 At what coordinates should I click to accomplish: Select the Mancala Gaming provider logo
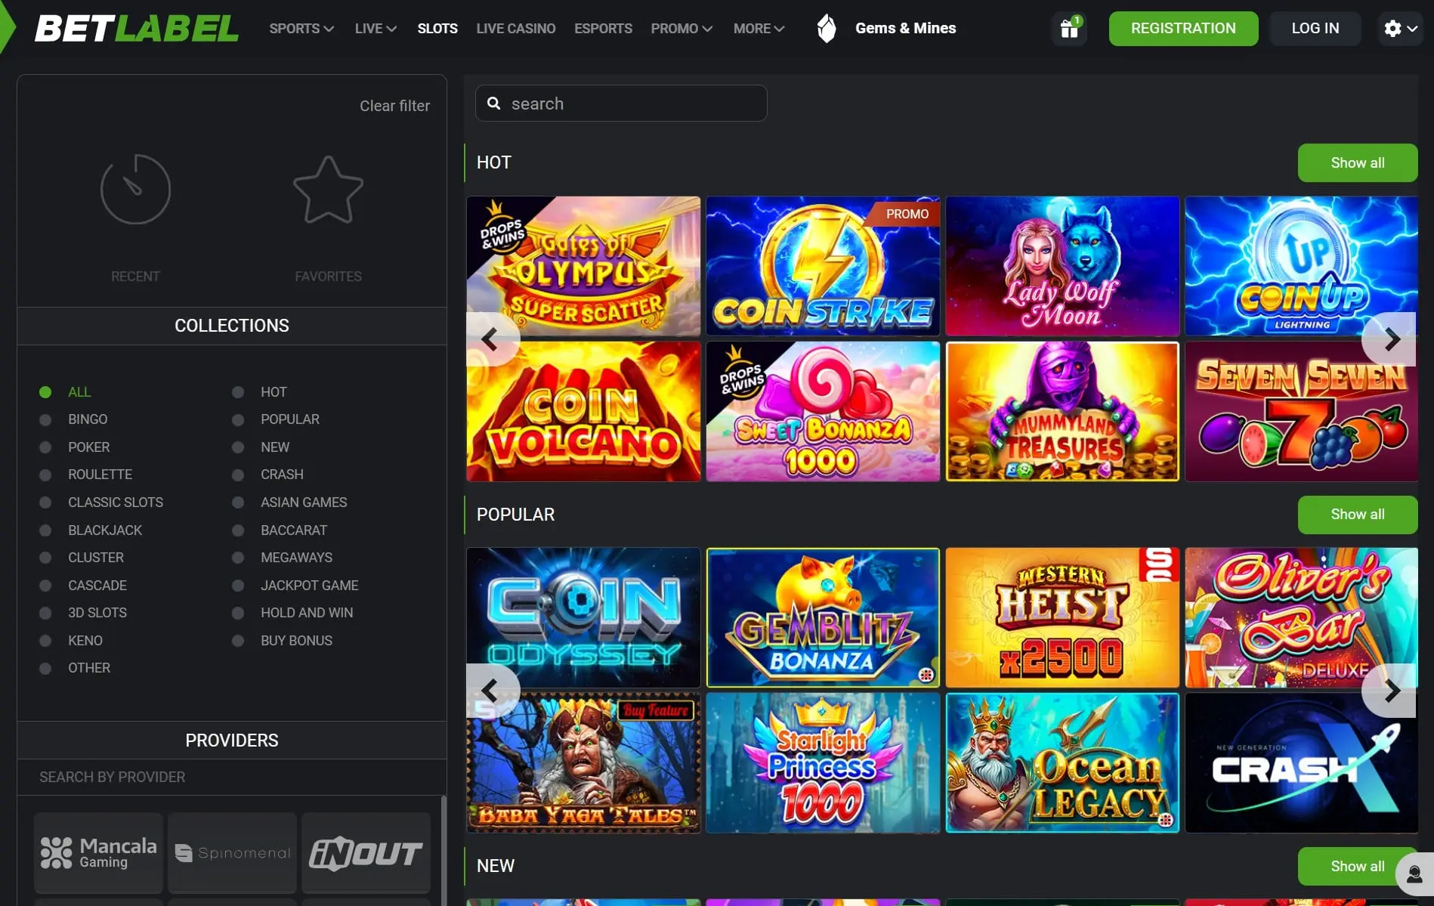98,853
